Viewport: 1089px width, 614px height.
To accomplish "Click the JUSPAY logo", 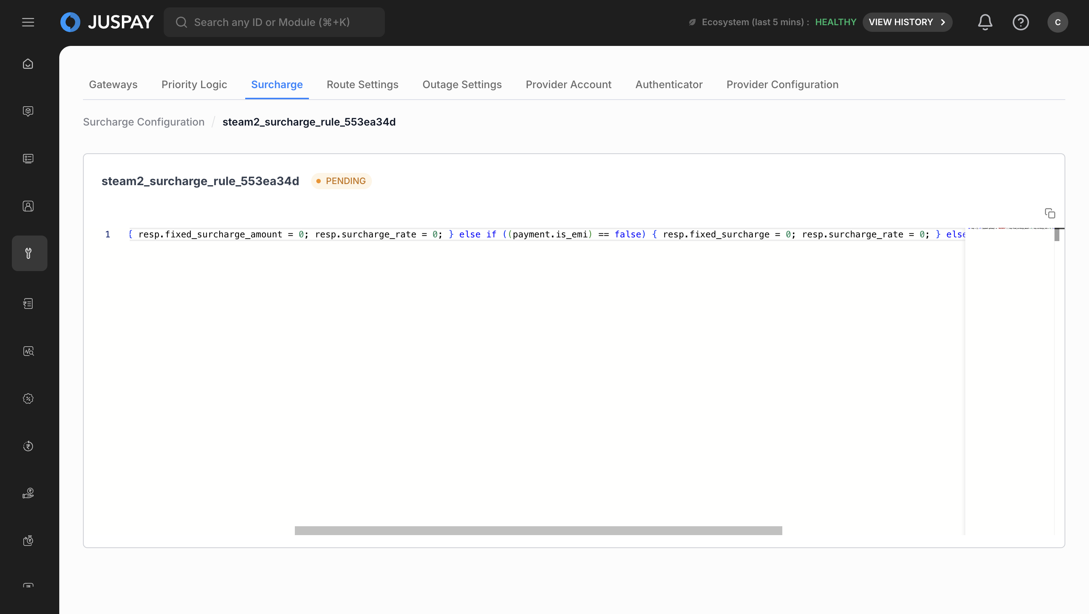I will pos(107,22).
